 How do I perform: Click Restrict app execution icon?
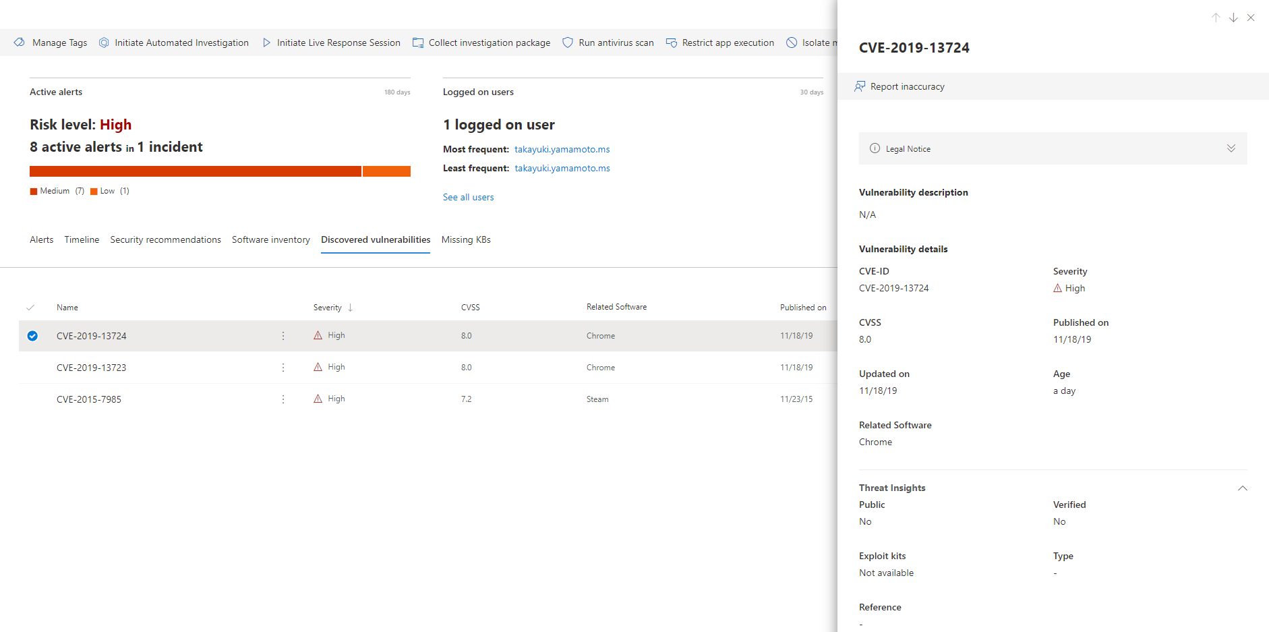[672, 42]
